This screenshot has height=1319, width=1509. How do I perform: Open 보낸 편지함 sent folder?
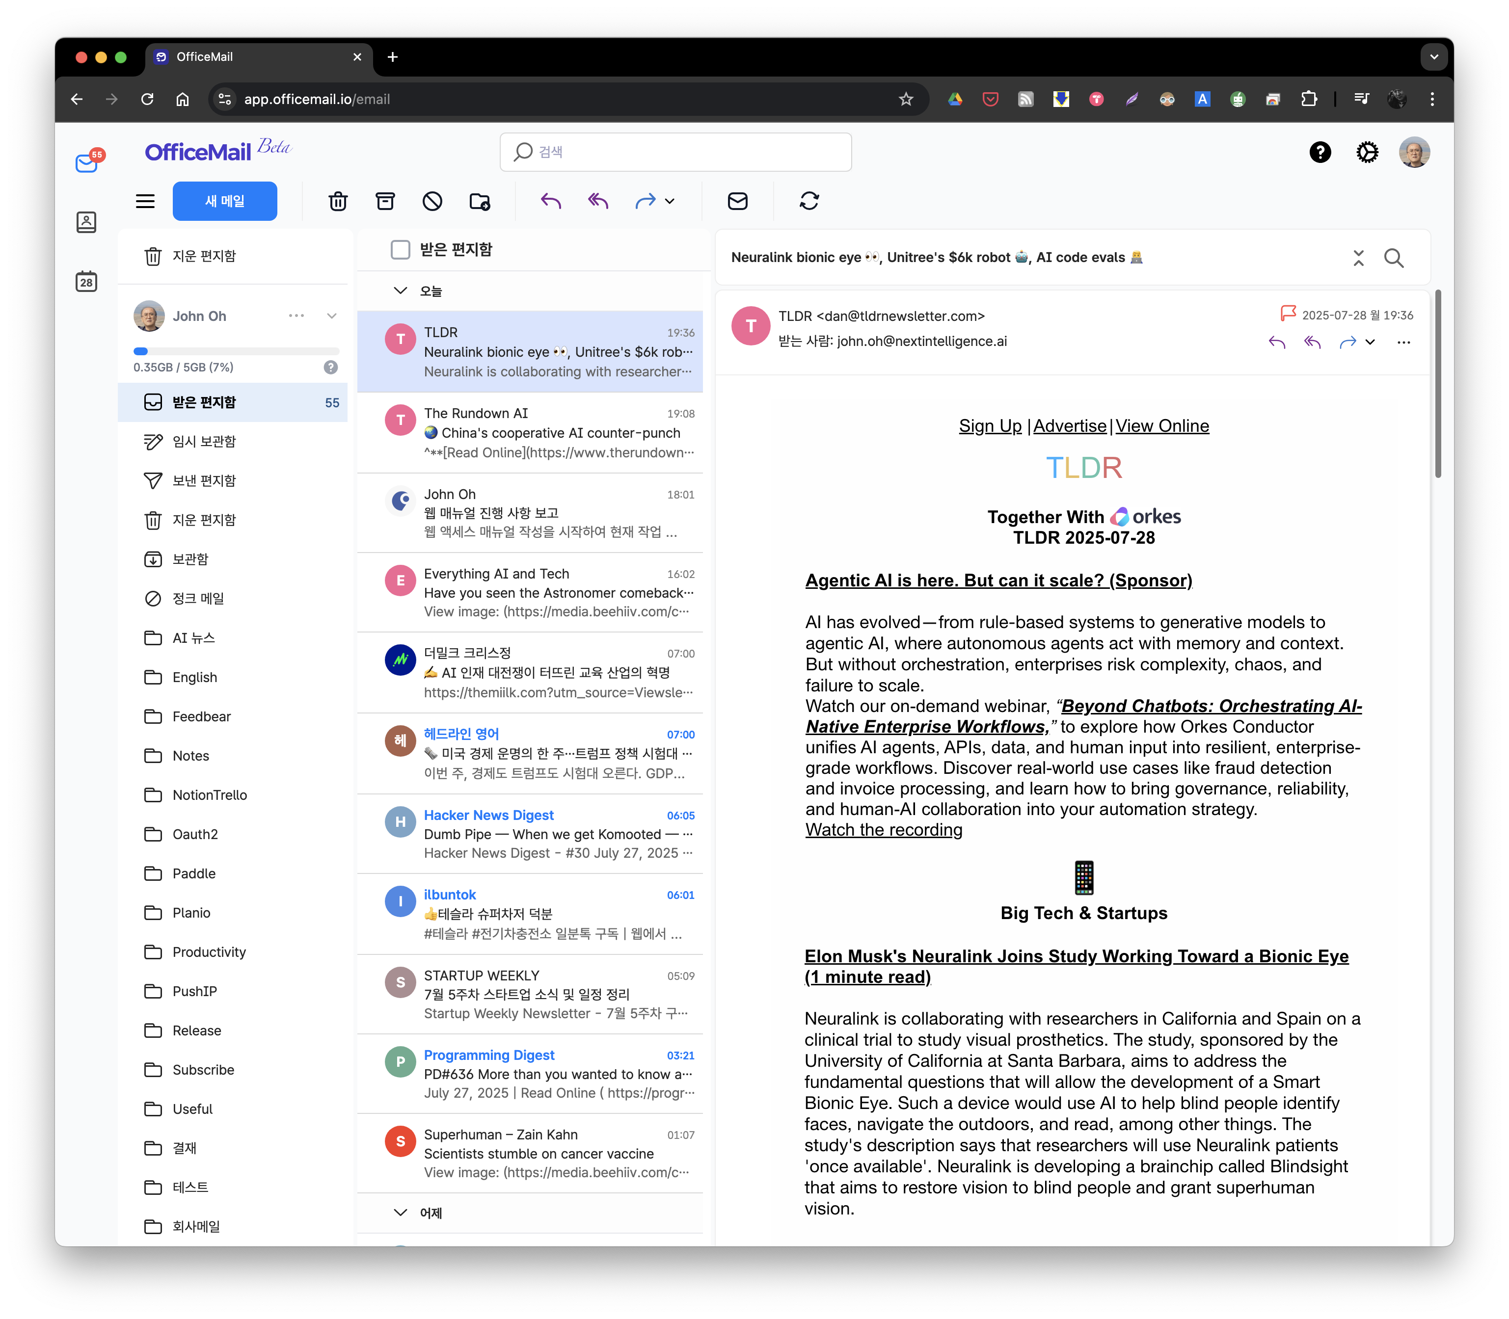tap(232, 481)
